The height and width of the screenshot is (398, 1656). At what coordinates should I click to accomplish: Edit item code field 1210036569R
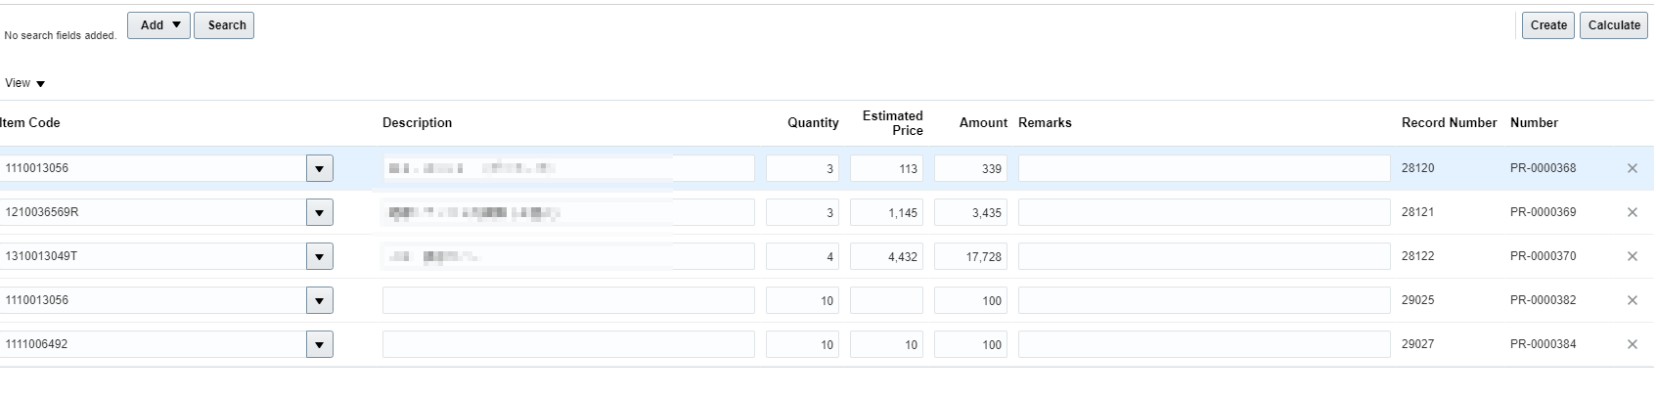153,212
